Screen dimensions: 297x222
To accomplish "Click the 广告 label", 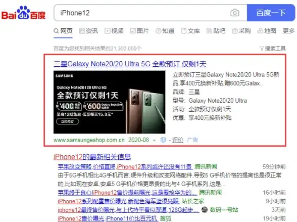I will pyautogui.click(x=192, y=140).
